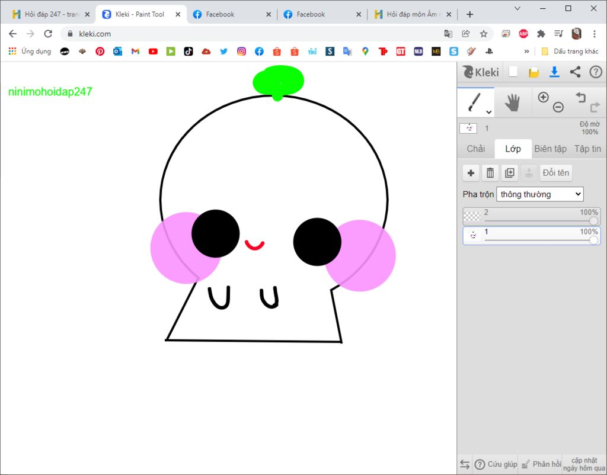Click the opacity slider handle of layer 1

pos(593,240)
